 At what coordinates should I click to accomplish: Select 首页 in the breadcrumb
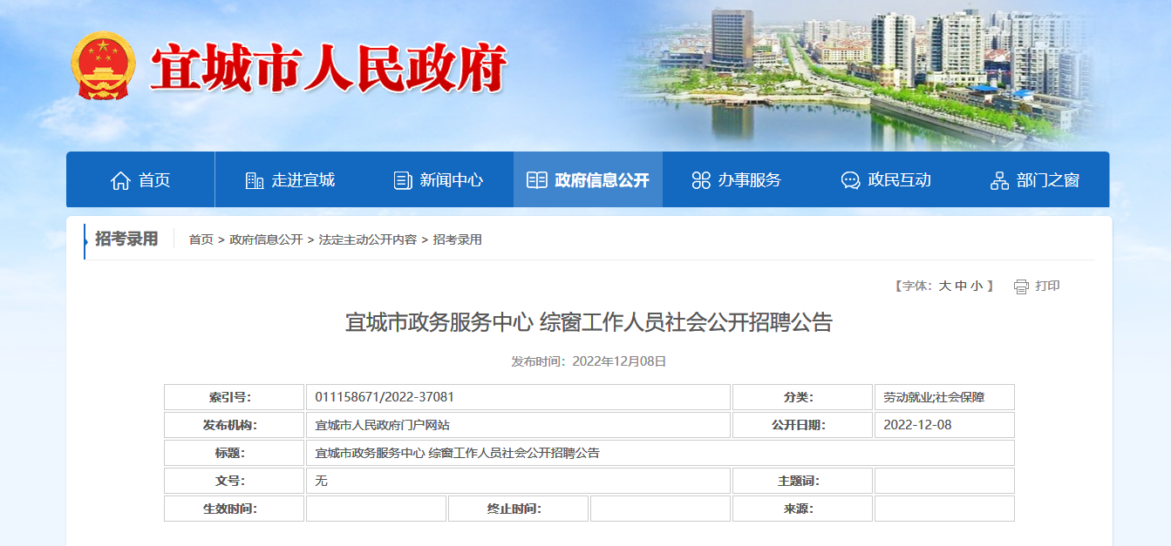coord(201,239)
